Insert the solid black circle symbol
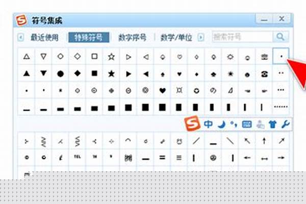The width and height of the screenshot is (306, 204). tap(61, 73)
